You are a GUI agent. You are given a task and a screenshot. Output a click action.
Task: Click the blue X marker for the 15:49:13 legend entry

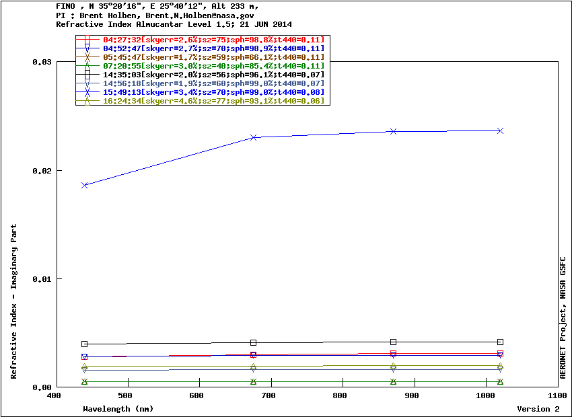pyautogui.click(x=87, y=92)
